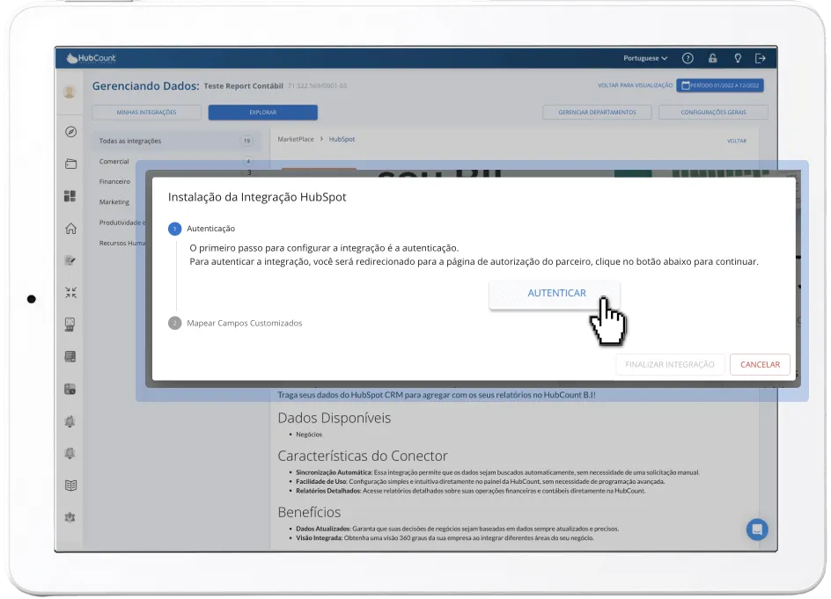Select step 2 Mapear Campos Customizados
The width and height of the screenshot is (831, 599).
tap(235, 323)
